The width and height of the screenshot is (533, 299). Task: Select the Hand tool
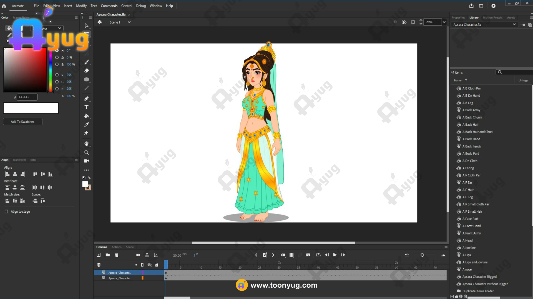click(86, 144)
